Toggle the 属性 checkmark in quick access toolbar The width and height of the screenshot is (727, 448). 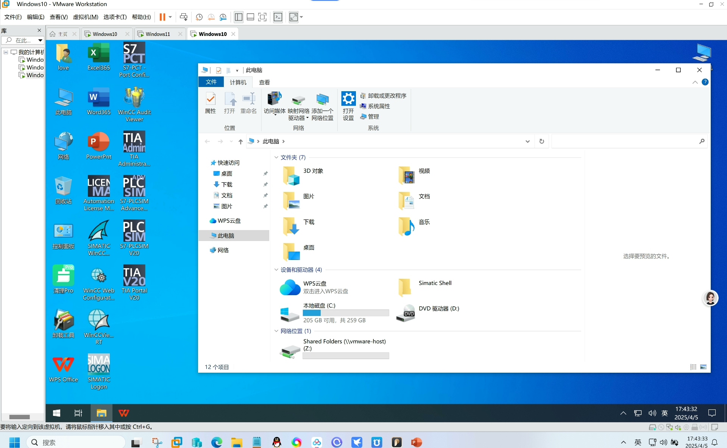tap(218, 70)
